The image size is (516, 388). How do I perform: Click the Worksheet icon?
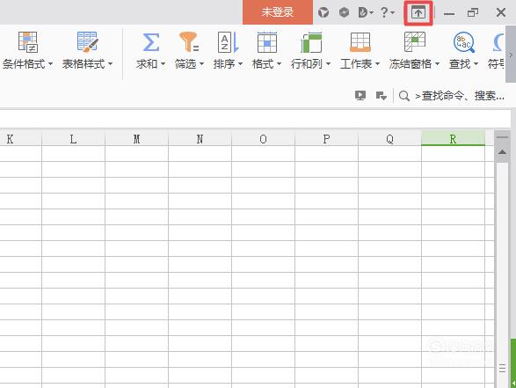[x=360, y=42]
